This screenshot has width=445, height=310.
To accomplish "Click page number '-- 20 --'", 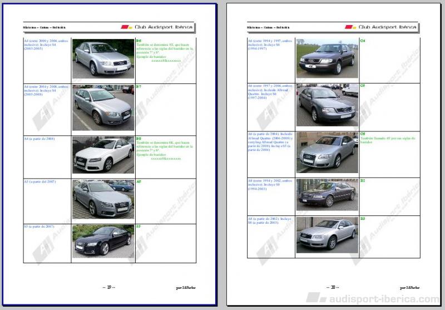I will 333,287.
